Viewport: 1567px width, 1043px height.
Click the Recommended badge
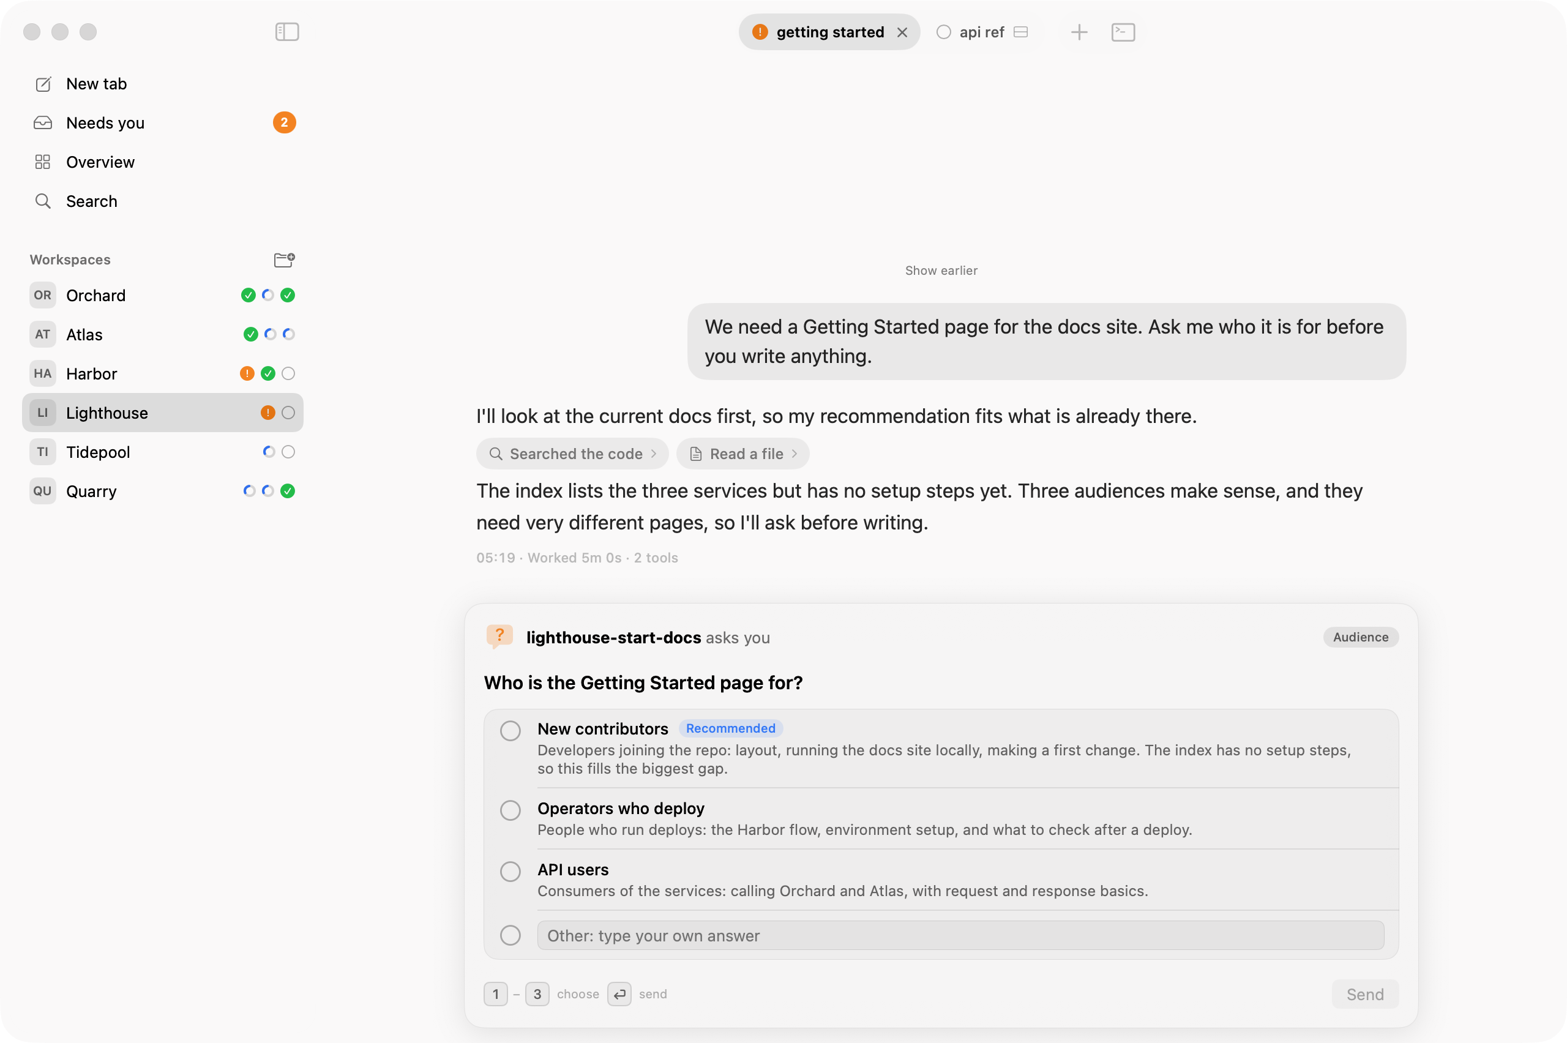click(x=730, y=728)
